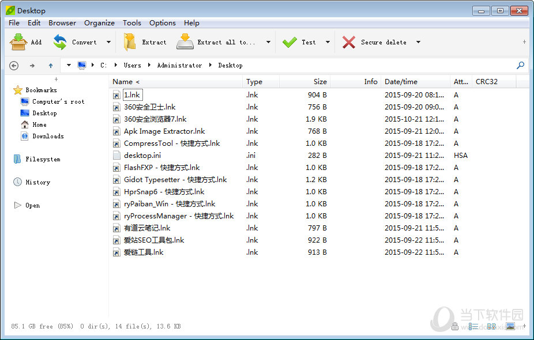Open the Convert dropdown arrow
The width and height of the screenshot is (534, 340).
(x=108, y=42)
